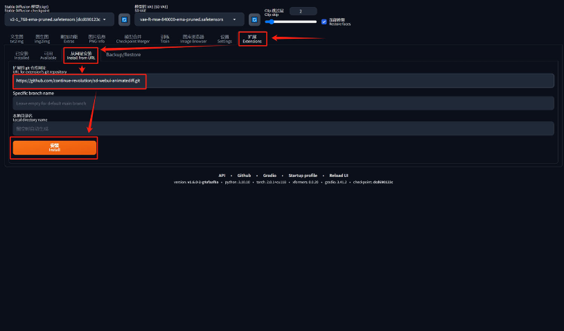Focus the Specific branch name field
564x331 pixels.
(x=283, y=103)
